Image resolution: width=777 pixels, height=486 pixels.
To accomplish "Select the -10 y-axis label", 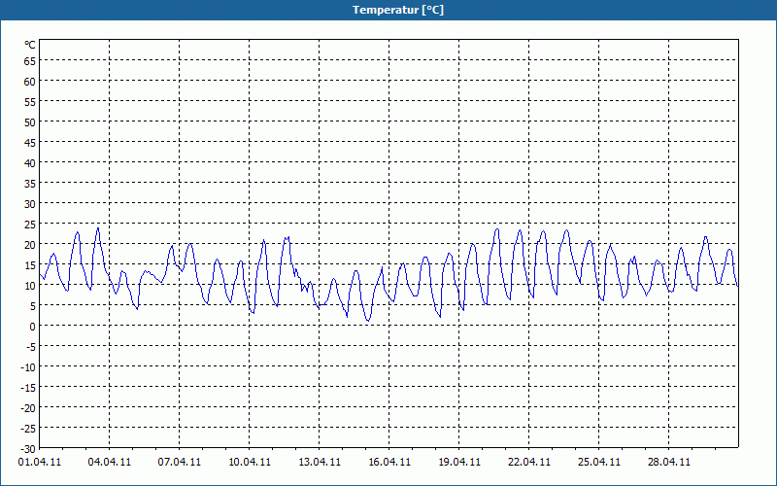I will point(28,367).
